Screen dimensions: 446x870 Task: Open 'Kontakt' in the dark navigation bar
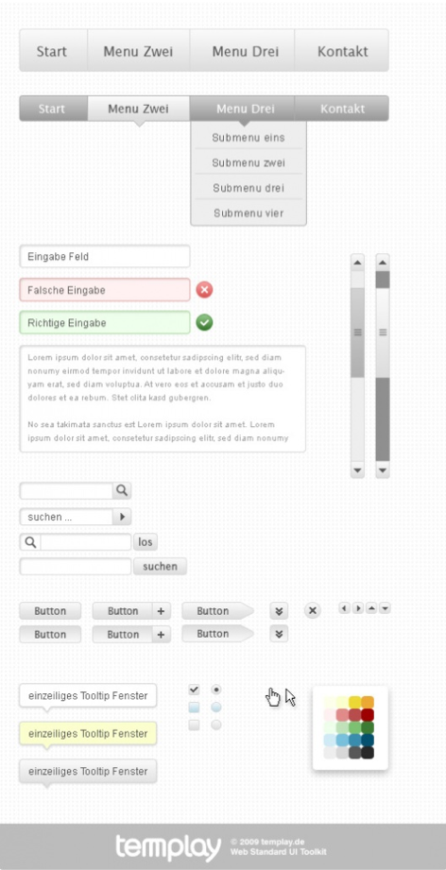click(x=342, y=109)
